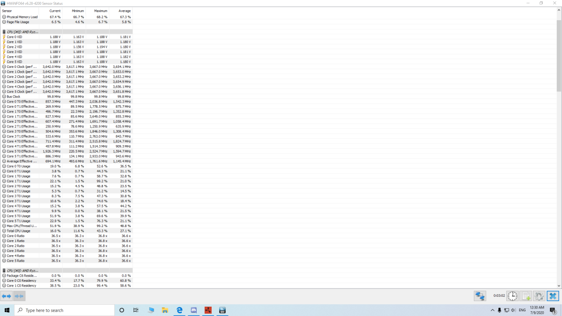
Task: Click the Current column header
Action: [x=51, y=10]
